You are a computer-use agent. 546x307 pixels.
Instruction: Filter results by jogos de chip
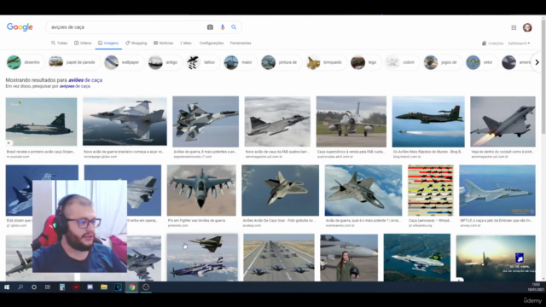pyautogui.click(x=442, y=62)
